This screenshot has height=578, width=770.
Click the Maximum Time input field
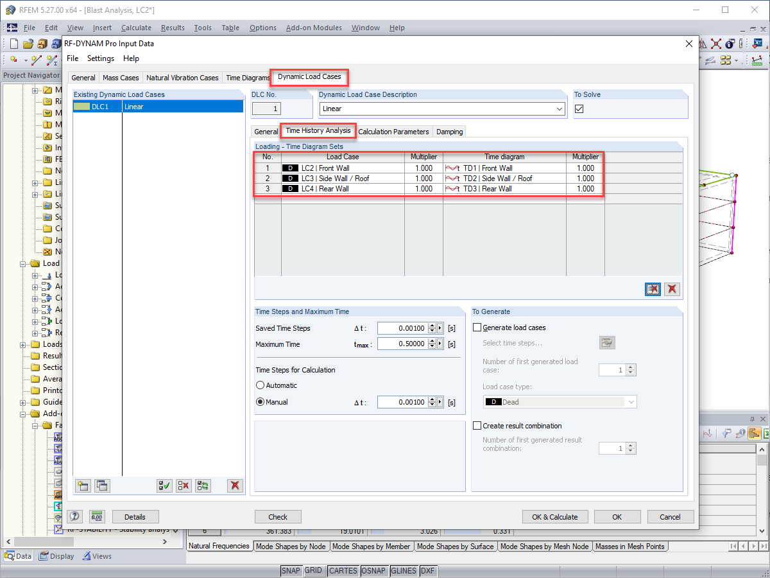coord(402,344)
